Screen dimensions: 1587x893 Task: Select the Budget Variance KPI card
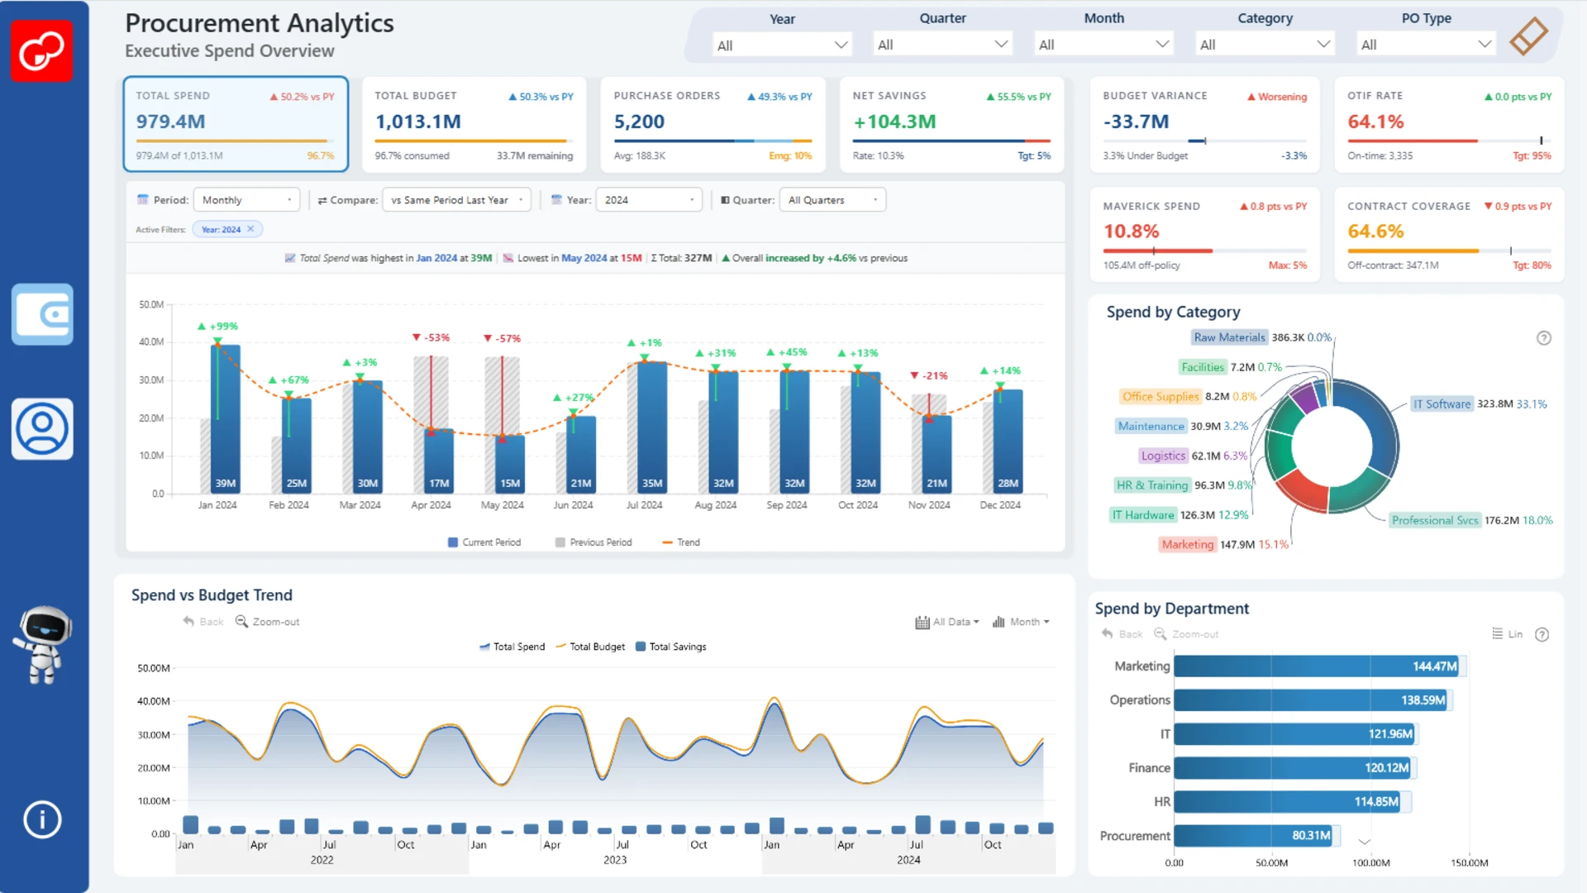point(1204,124)
